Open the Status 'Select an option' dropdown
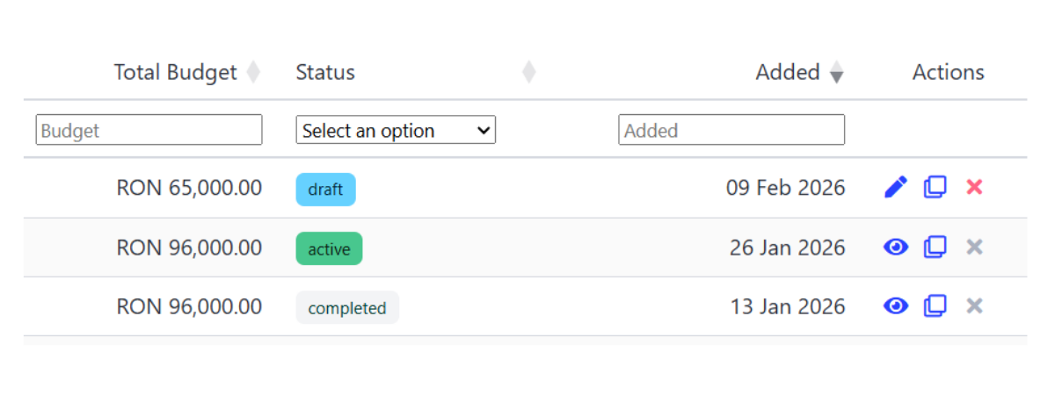The width and height of the screenshot is (1055, 395). click(396, 130)
